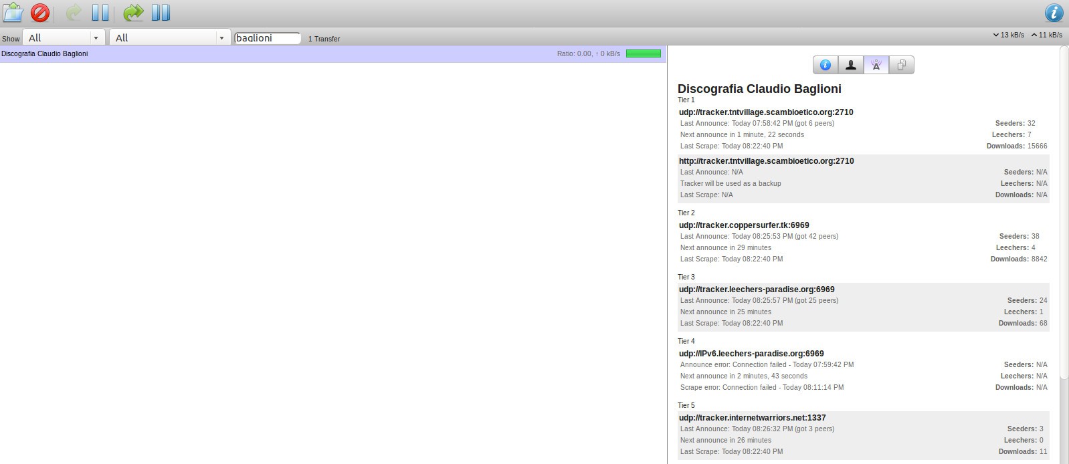
Task: Click 'Last Announce: Today 08:25:53 PM (got 42 peers)'
Action: click(759, 237)
